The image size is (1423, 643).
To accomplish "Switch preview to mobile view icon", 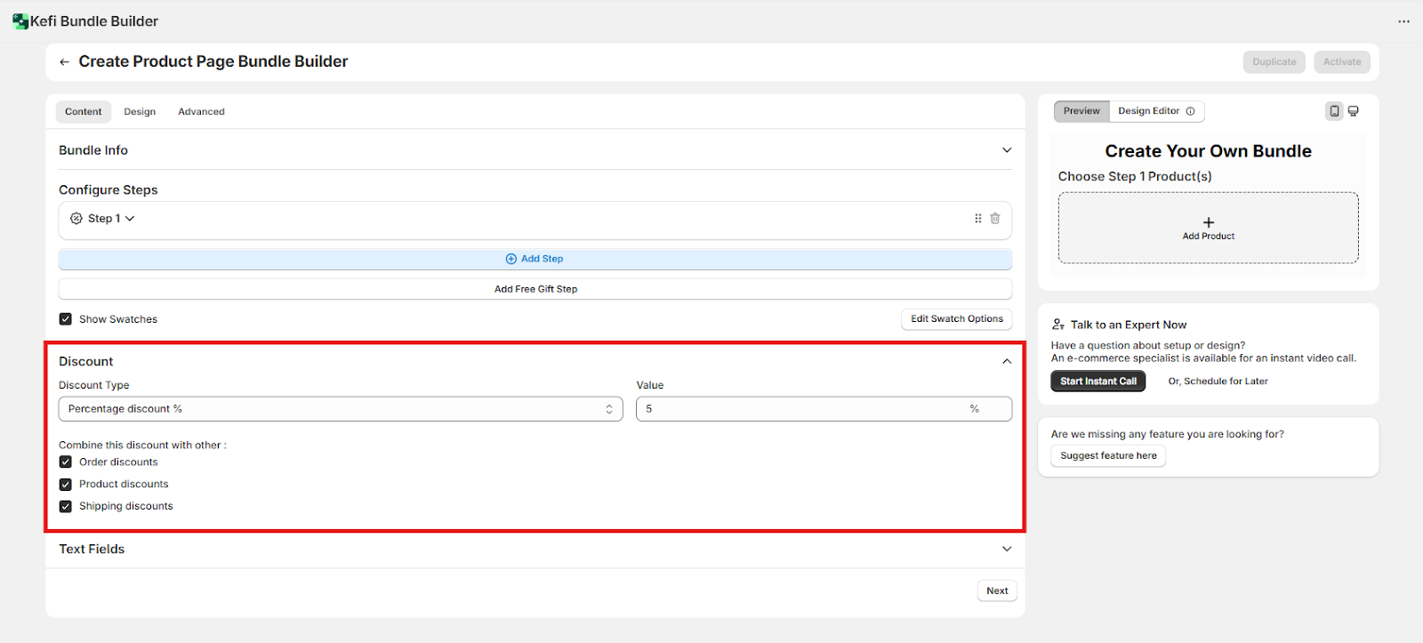I will tap(1334, 111).
